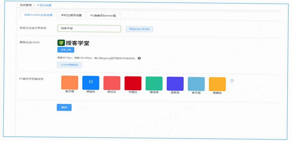Pick the 中国红 color swatch
Screen dimensions: 292x141
pos(133,83)
